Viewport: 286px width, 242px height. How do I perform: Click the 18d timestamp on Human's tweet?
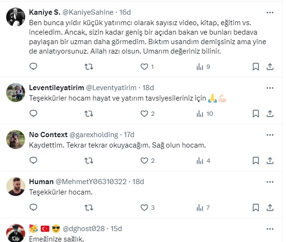tap(138, 182)
